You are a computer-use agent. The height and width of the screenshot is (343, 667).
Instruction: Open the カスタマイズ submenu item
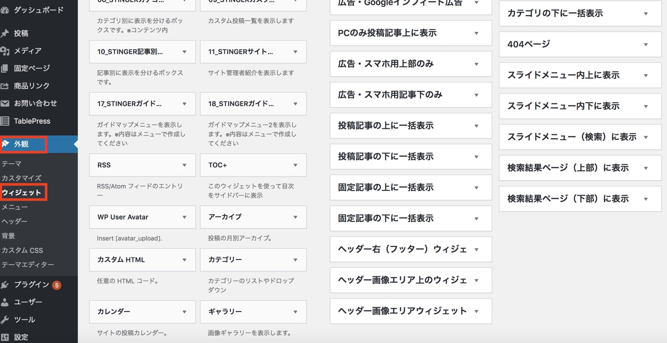21,178
